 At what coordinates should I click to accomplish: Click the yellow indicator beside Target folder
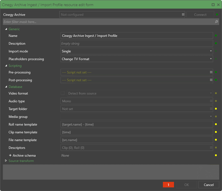tap(216, 109)
